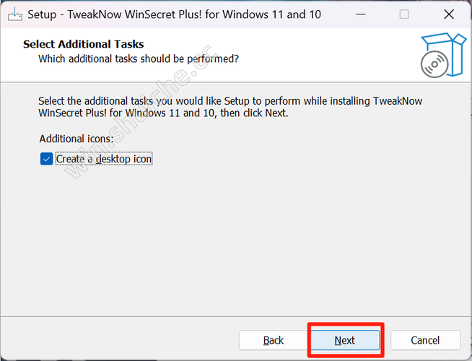The width and height of the screenshot is (472, 361).
Task: Uncheck the Create a desktop icon checkbox
Action: pos(46,159)
